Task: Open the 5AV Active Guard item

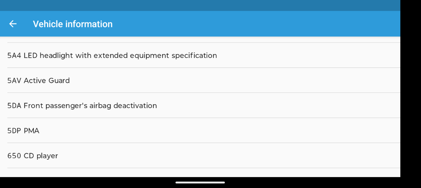Action: (200, 80)
